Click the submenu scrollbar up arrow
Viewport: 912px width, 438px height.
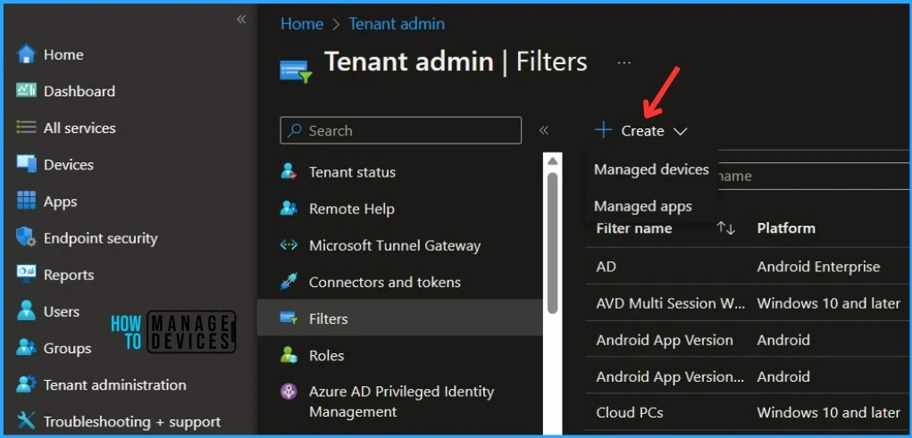[553, 161]
